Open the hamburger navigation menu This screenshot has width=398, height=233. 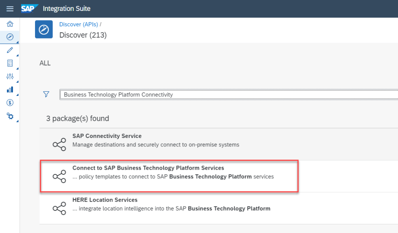[10, 9]
